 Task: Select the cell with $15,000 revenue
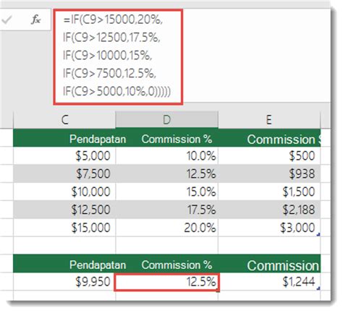tap(64, 228)
